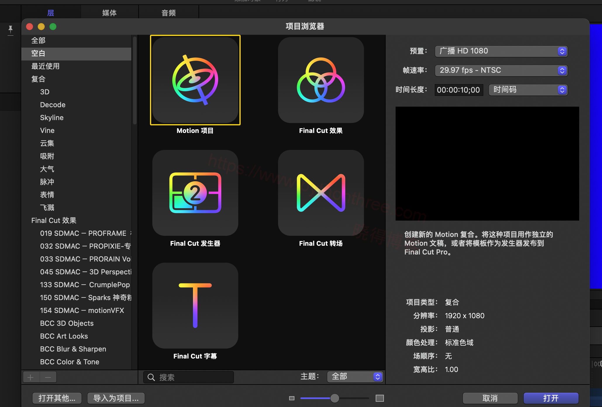Click the small thumbnail size icon

pyautogui.click(x=291, y=398)
